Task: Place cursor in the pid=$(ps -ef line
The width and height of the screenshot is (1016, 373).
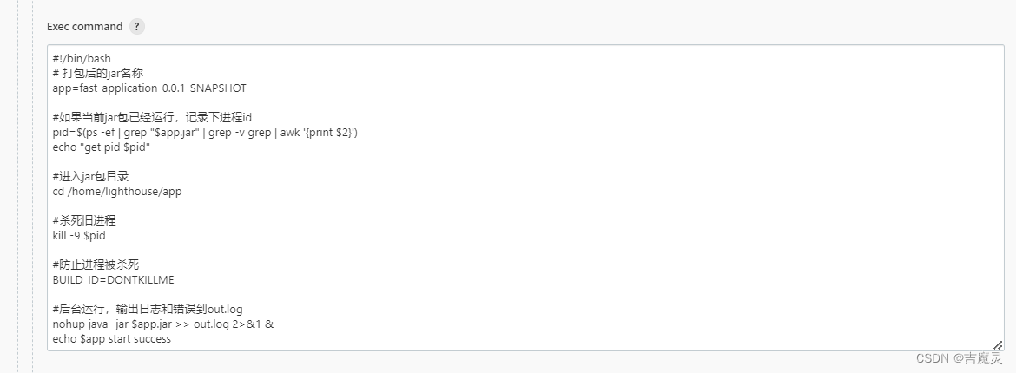Action: click(206, 133)
